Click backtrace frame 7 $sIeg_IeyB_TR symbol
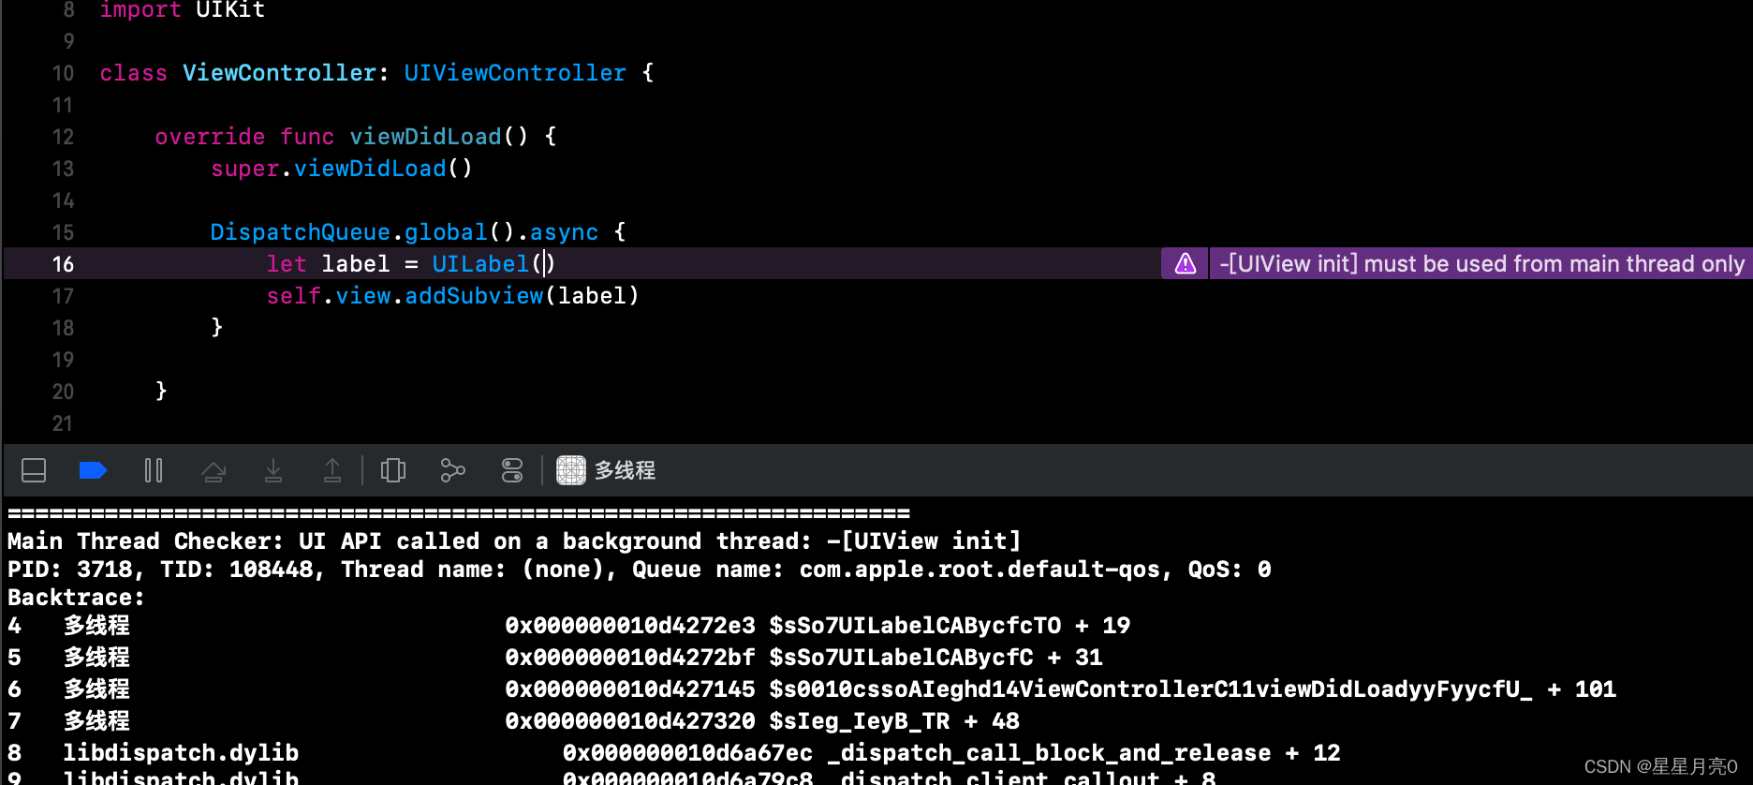Screen dimensions: 1753x785 click(859, 721)
